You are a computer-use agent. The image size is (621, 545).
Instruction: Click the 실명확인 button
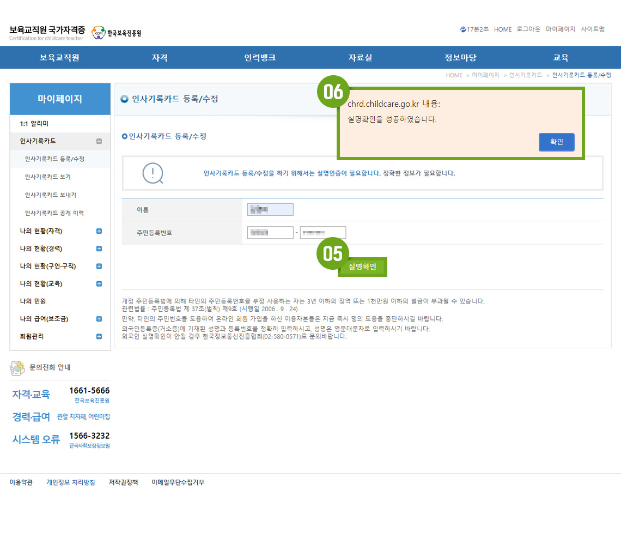[x=362, y=267]
